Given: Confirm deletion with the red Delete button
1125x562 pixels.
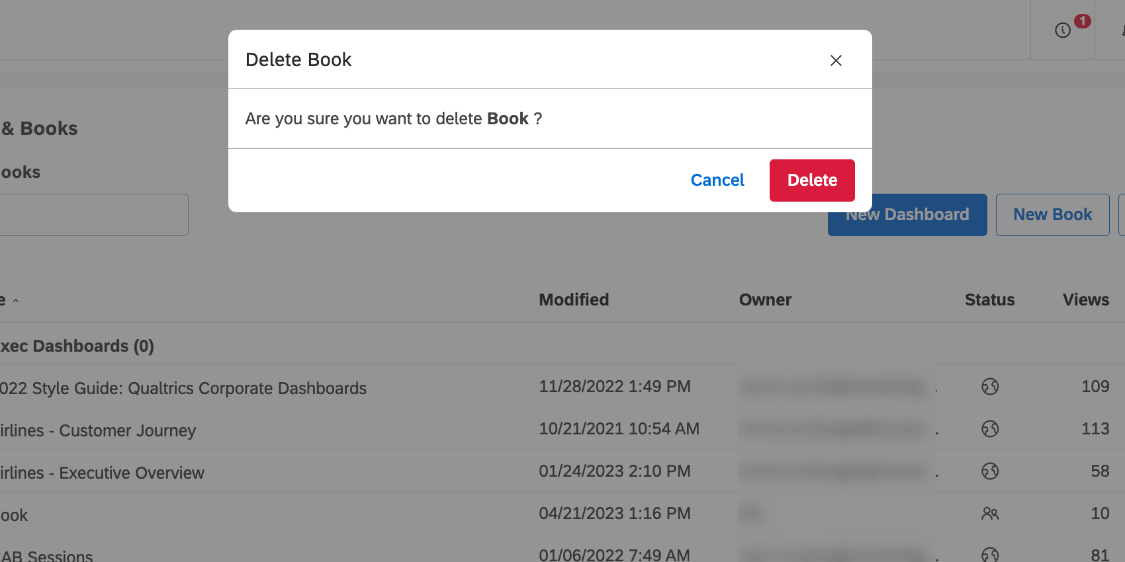Looking at the screenshot, I should pyautogui.click(x=812, y=180).
